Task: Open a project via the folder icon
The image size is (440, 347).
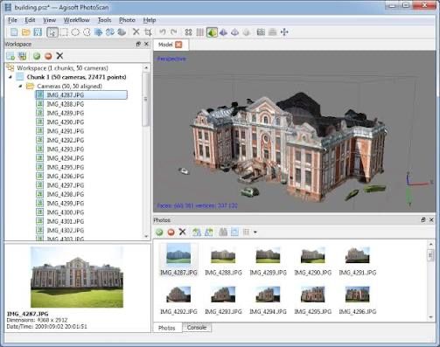Action: [26, 32]
